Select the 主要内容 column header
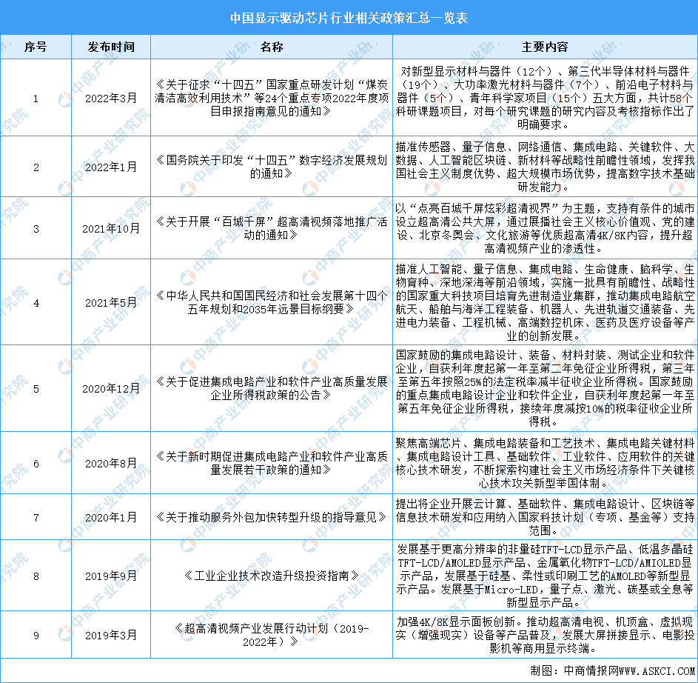This screenshot has width=698, height=683. click(545, 47)
